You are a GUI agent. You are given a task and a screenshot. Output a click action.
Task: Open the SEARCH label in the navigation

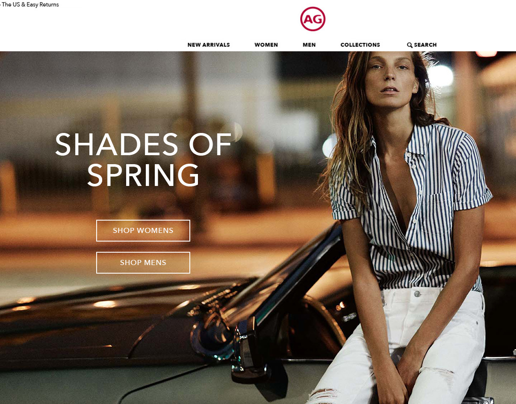point(425,45)
